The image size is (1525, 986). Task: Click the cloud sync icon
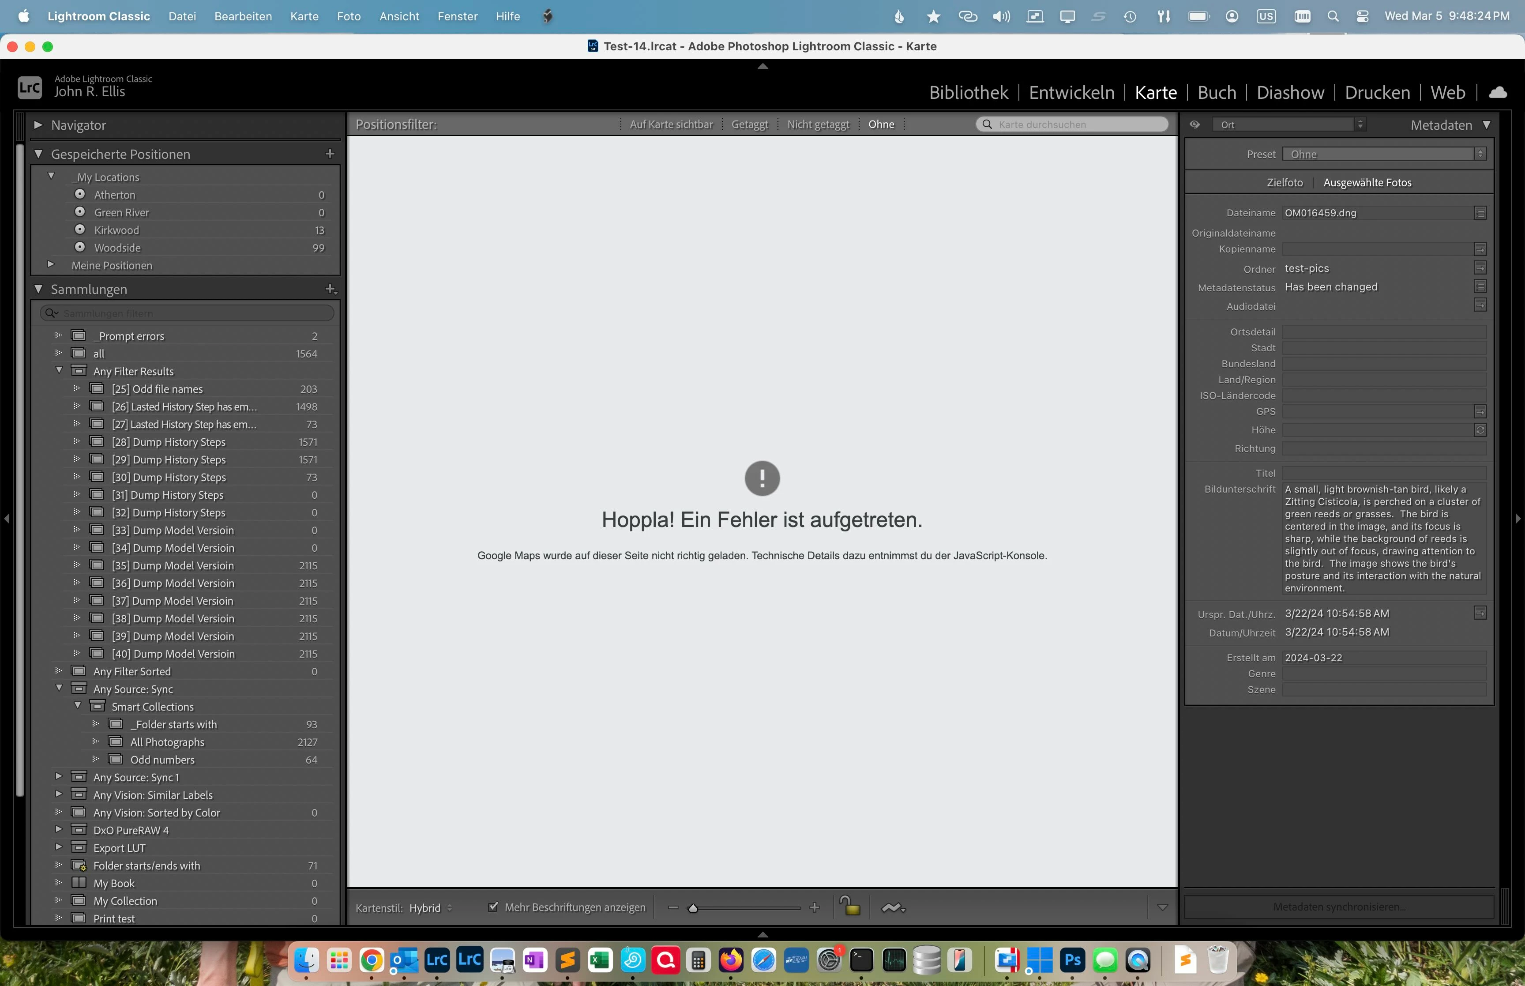1498,93
